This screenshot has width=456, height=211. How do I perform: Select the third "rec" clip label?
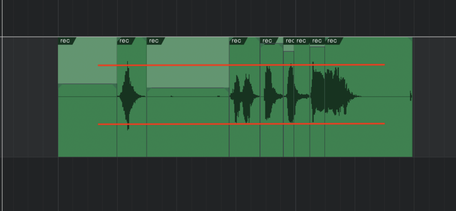pyautogui.click(x=154, y=41)
